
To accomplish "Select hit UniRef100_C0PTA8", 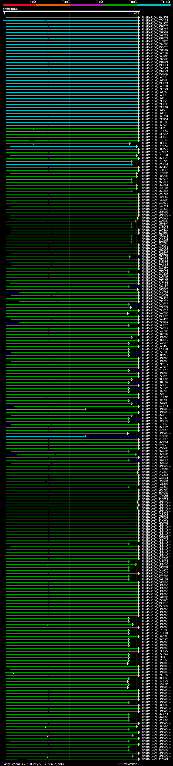I will point(155,122).
